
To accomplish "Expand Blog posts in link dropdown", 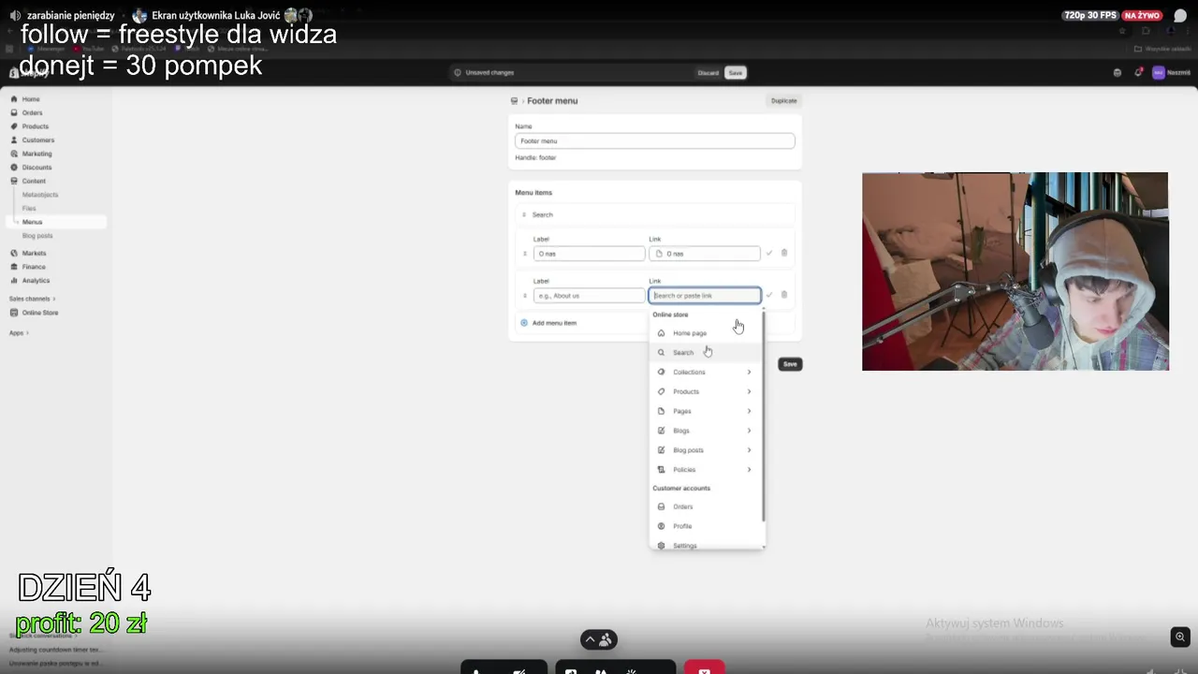I will click(x=707, y=450).
